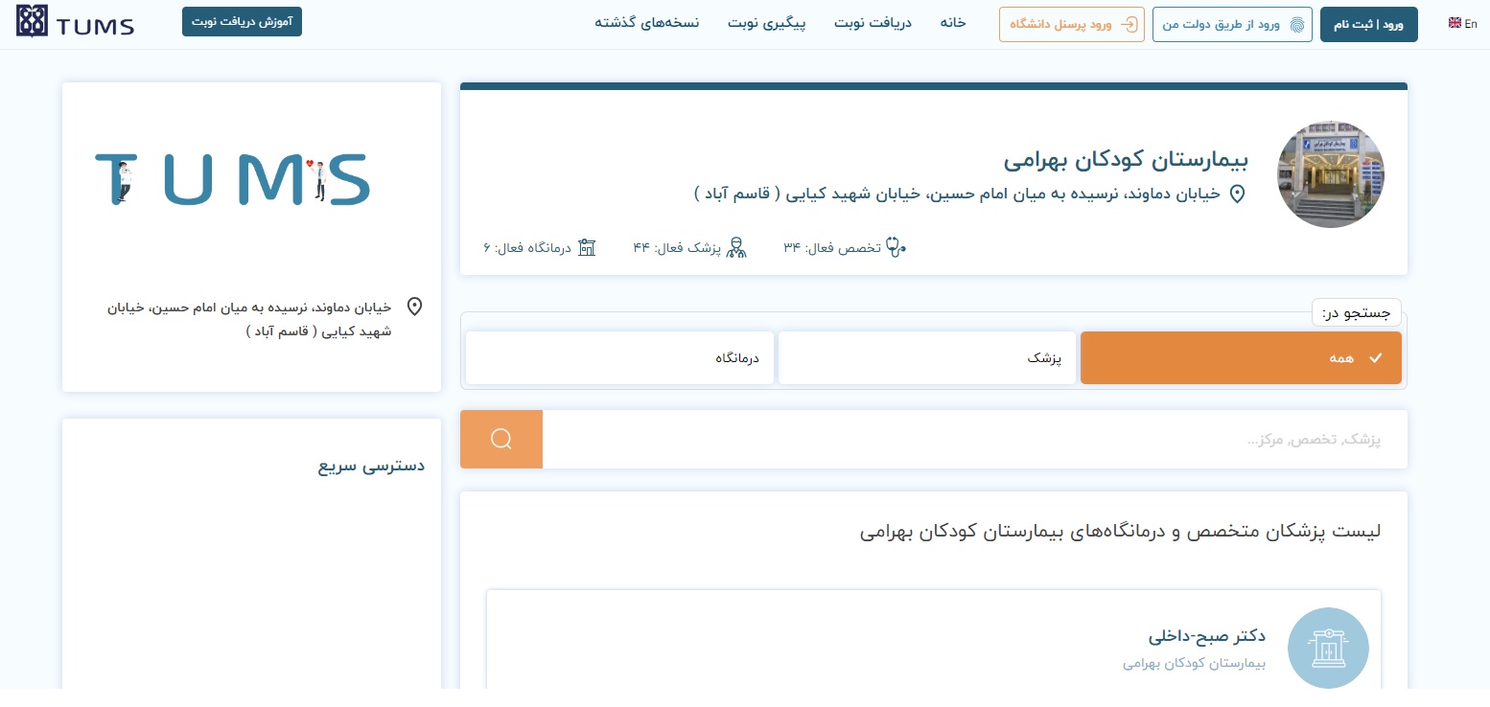Open the نسخه‌های گذشته menu item
The image size is (1490, 707).
click(x=646, y=23)
